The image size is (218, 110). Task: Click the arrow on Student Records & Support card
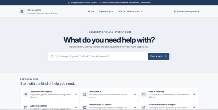click(x=194, y=107)
